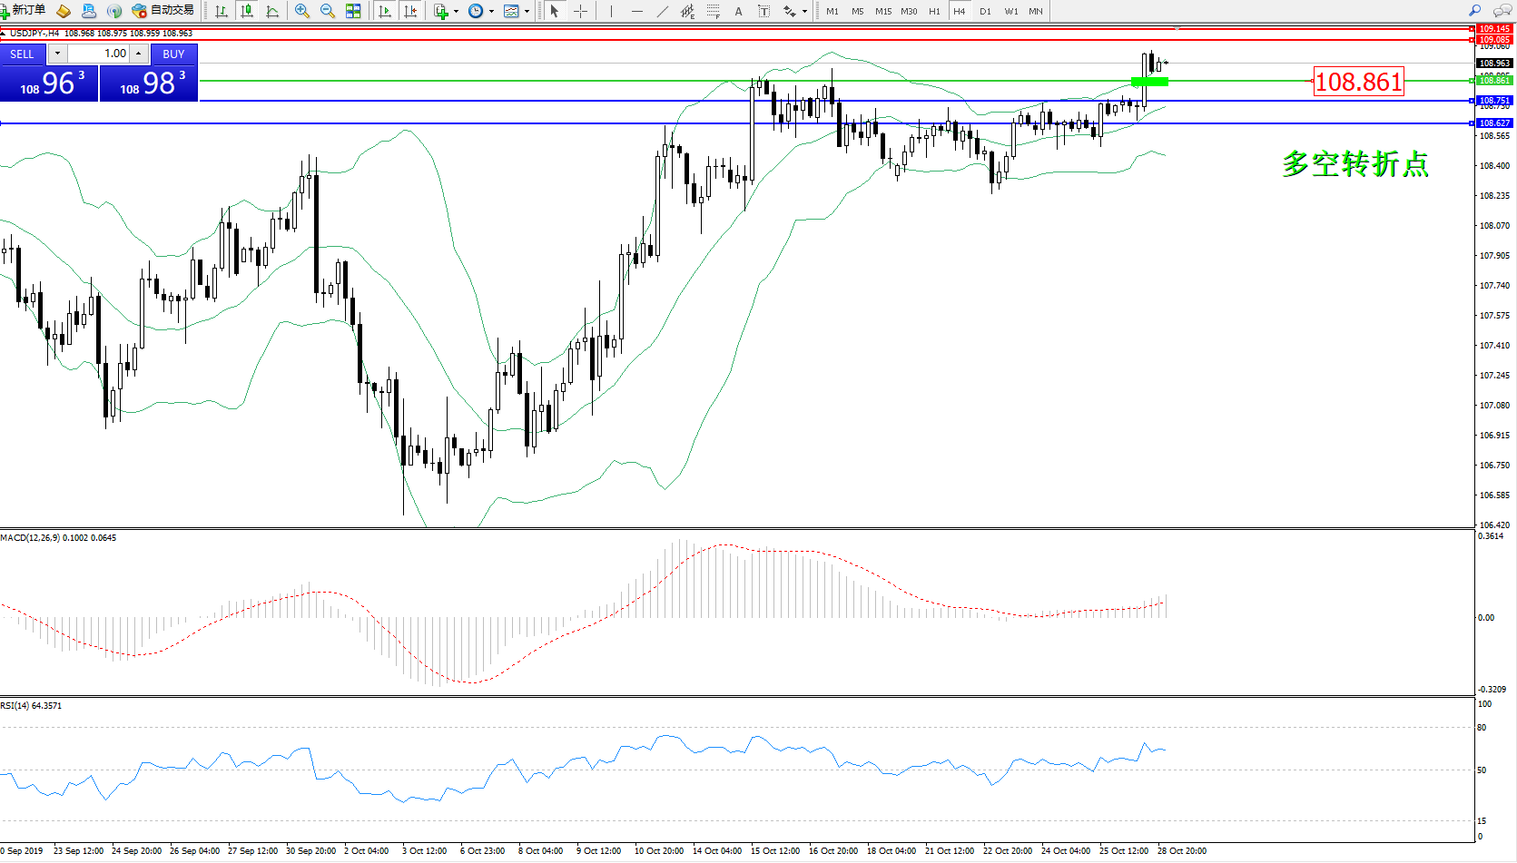Expand the indicators list dropdown arrow
This screenshot has height=863, width=1517.
457,12
